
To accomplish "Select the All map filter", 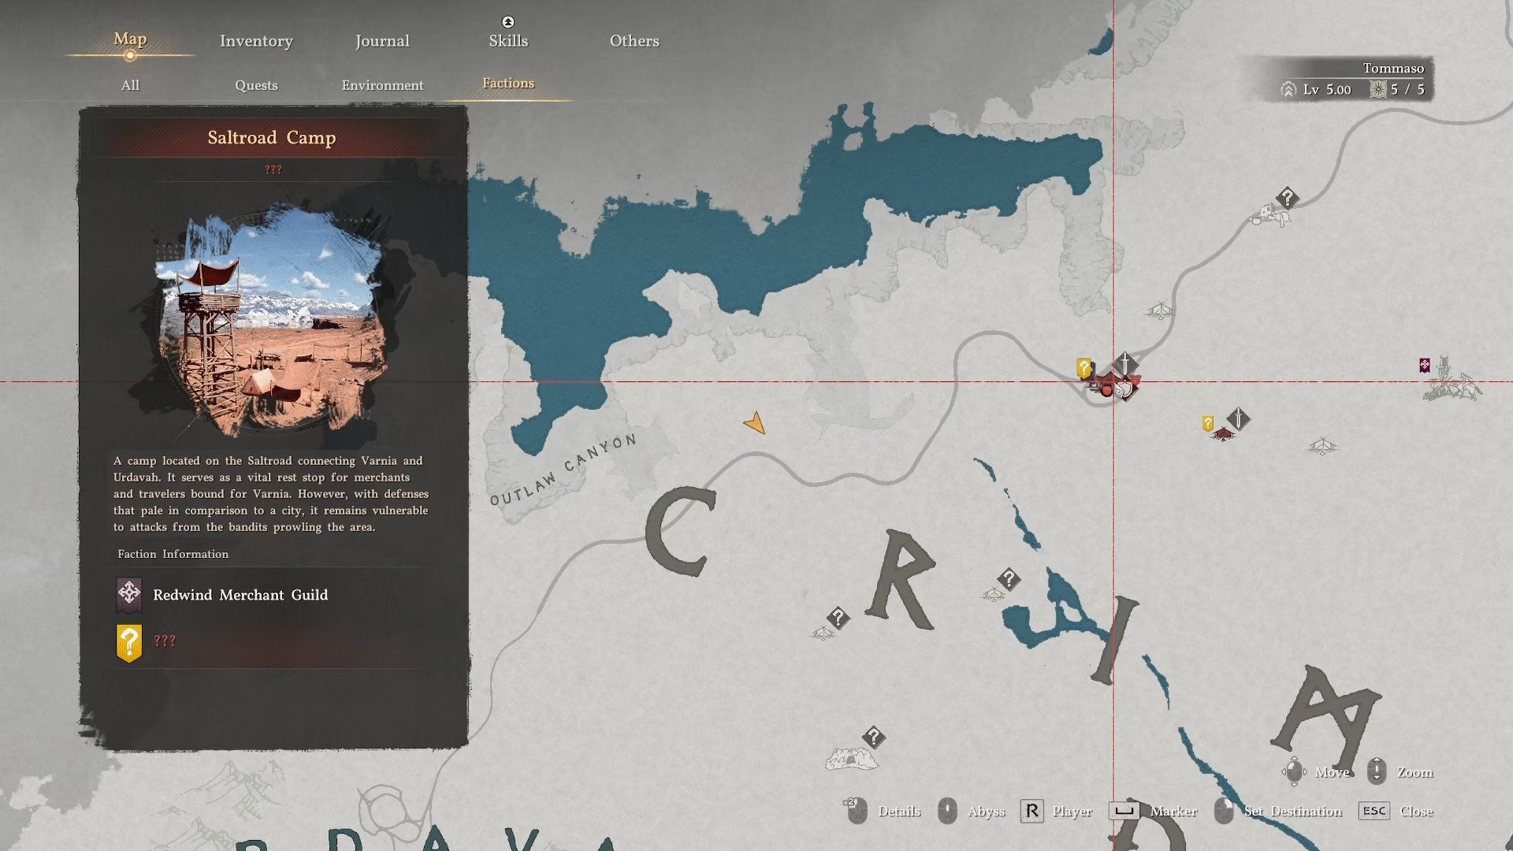I will pos(130,85).
